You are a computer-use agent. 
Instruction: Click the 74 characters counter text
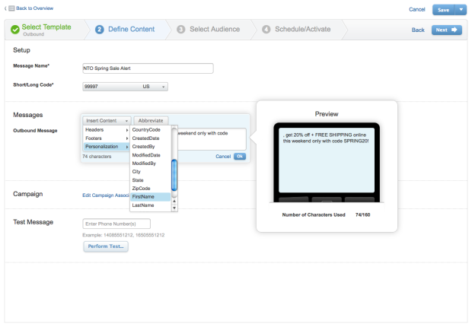point(97,157)
